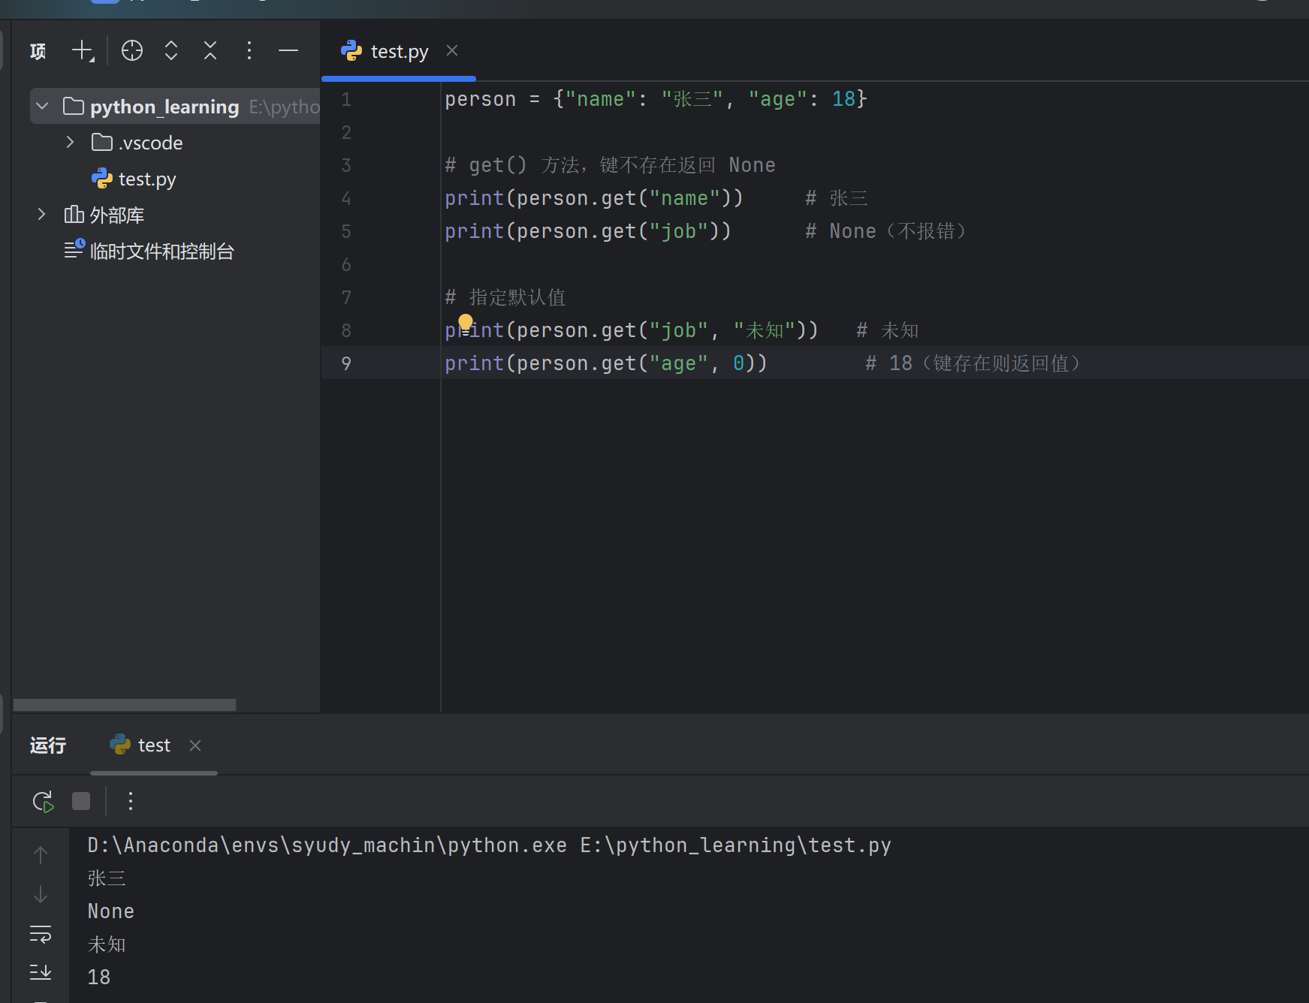Open run panel more options menu

[x=131, y=802]
